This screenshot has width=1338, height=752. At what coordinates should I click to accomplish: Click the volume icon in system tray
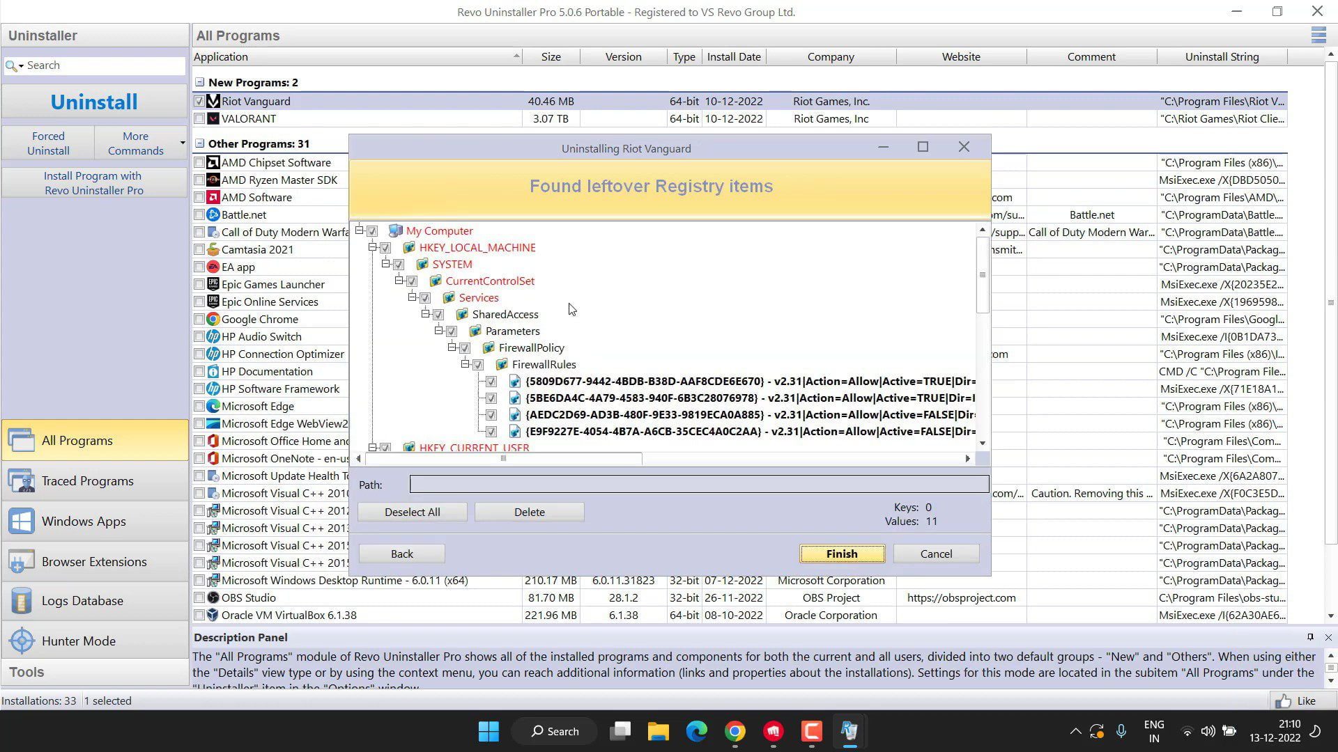tap(1208, 731)
